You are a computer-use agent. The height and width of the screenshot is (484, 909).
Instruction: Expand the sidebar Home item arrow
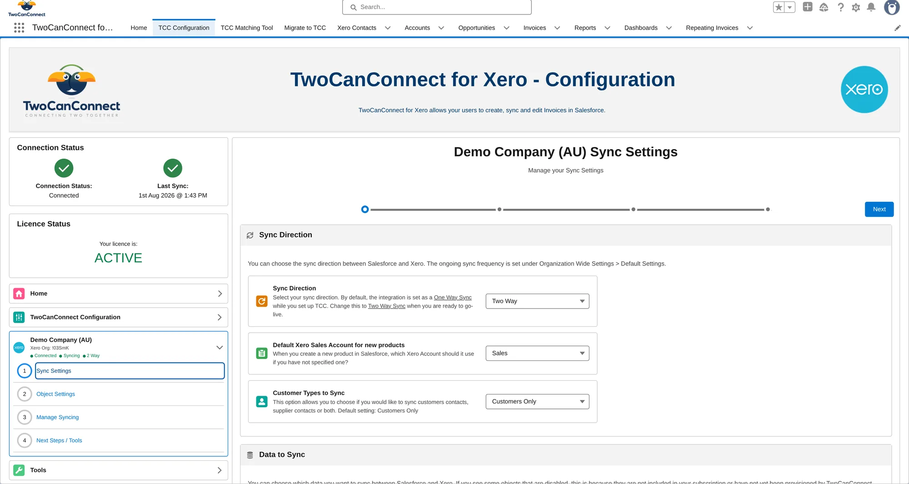point(220,294)
